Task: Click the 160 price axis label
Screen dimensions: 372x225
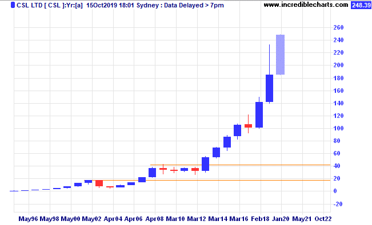Action: 338,91
